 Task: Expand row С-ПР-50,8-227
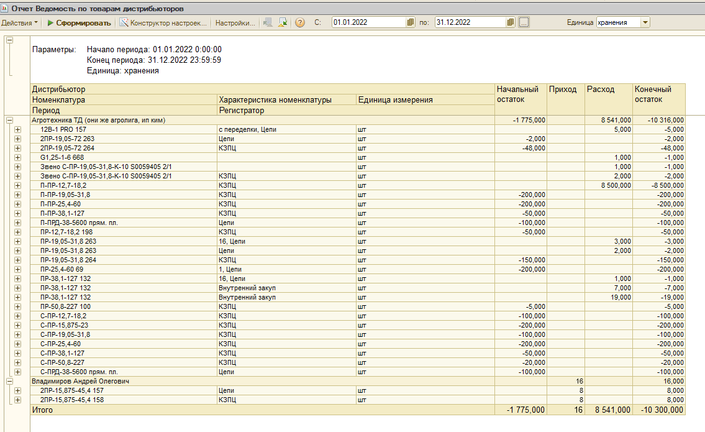(17, 363)
